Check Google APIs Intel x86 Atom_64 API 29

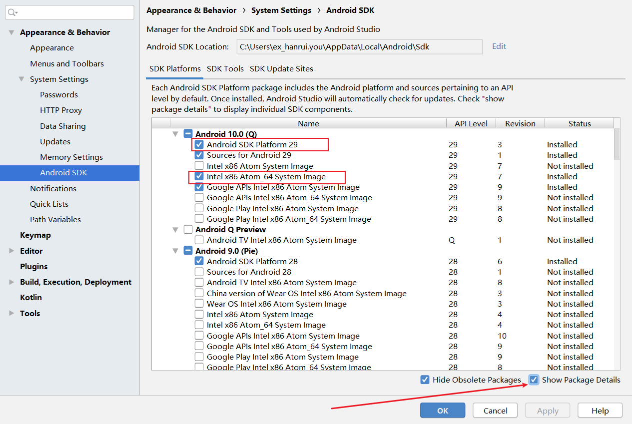tap(199, 197)
